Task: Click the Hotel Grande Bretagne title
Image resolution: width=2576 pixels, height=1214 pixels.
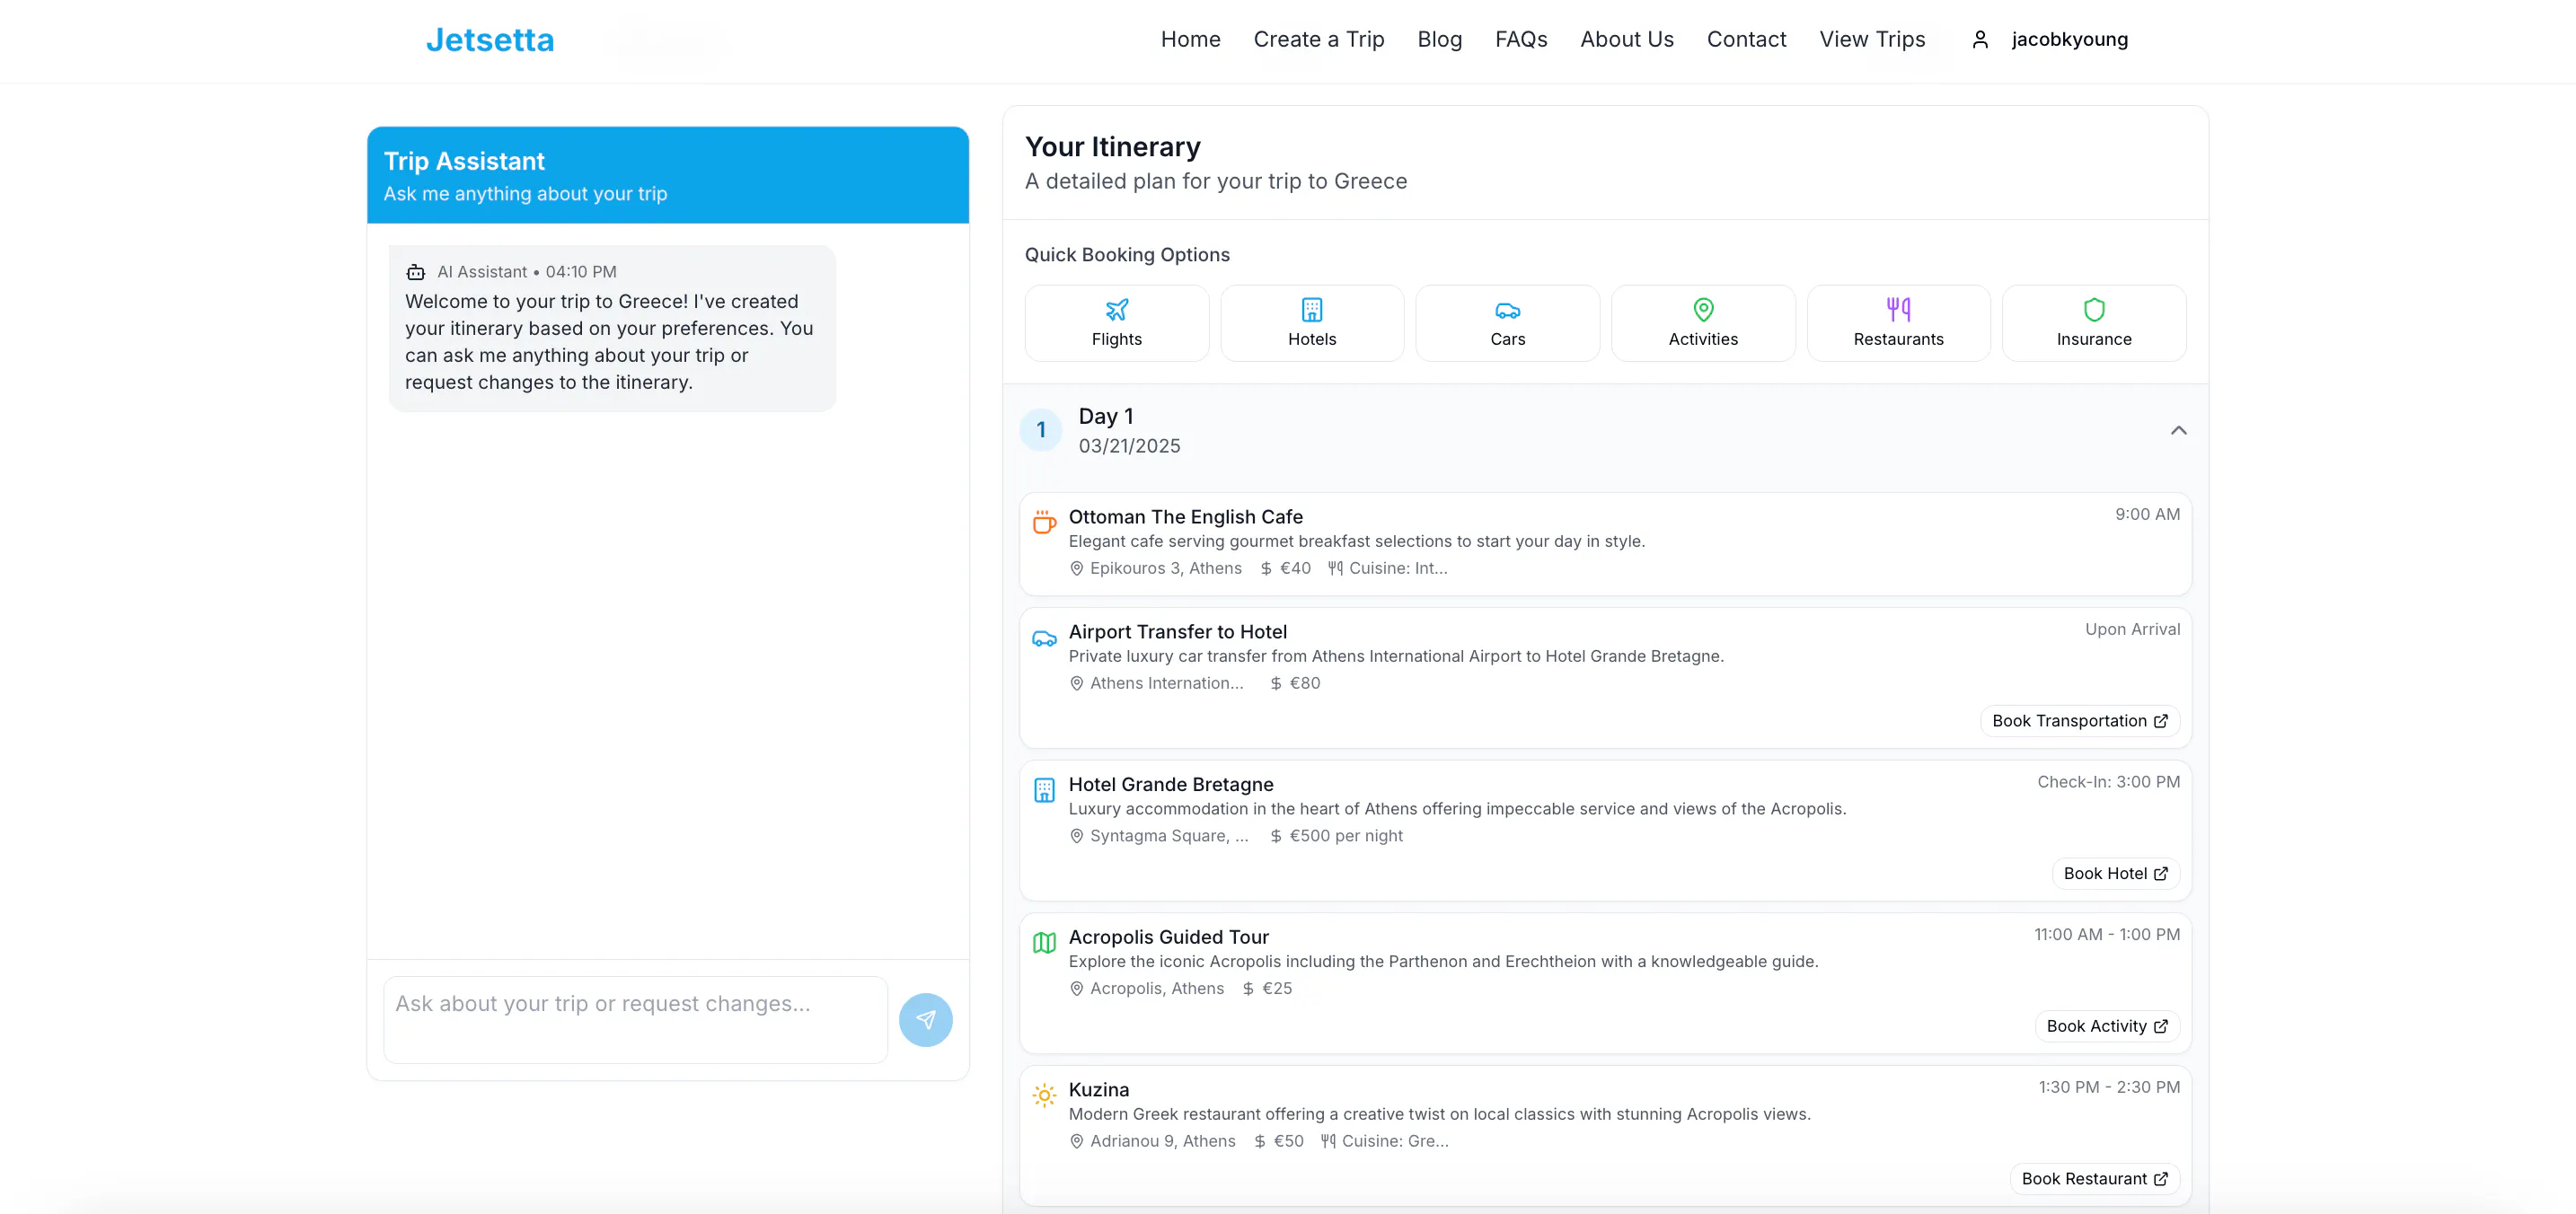Action: click(1170, 784)
